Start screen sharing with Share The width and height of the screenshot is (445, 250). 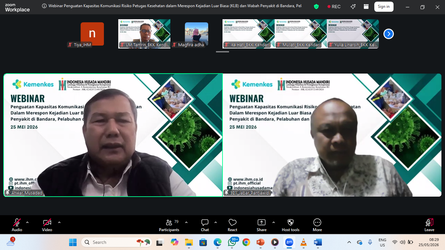262,225
